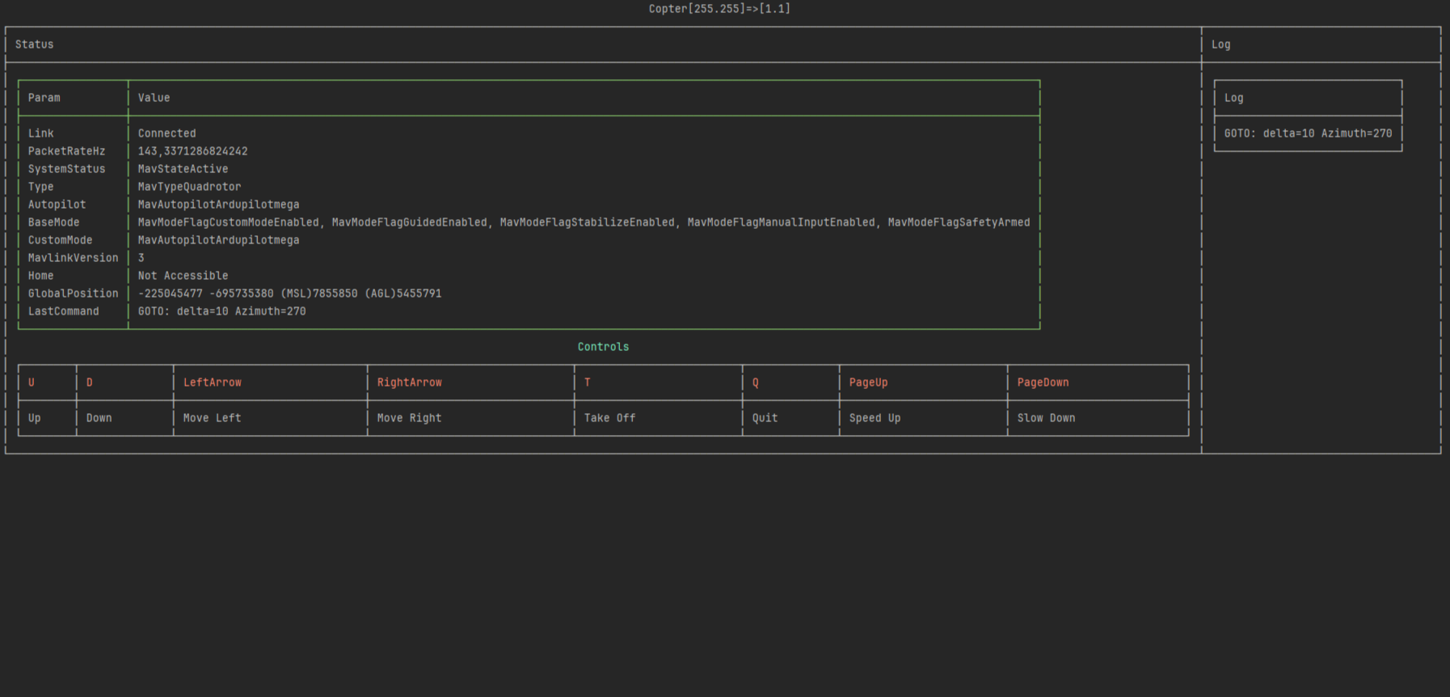Click the MavlinkVersion value 3
This screenshot has width=1450, height=697.
141,258
